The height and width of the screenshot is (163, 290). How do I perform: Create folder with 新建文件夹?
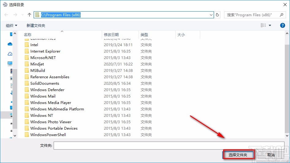36,25
